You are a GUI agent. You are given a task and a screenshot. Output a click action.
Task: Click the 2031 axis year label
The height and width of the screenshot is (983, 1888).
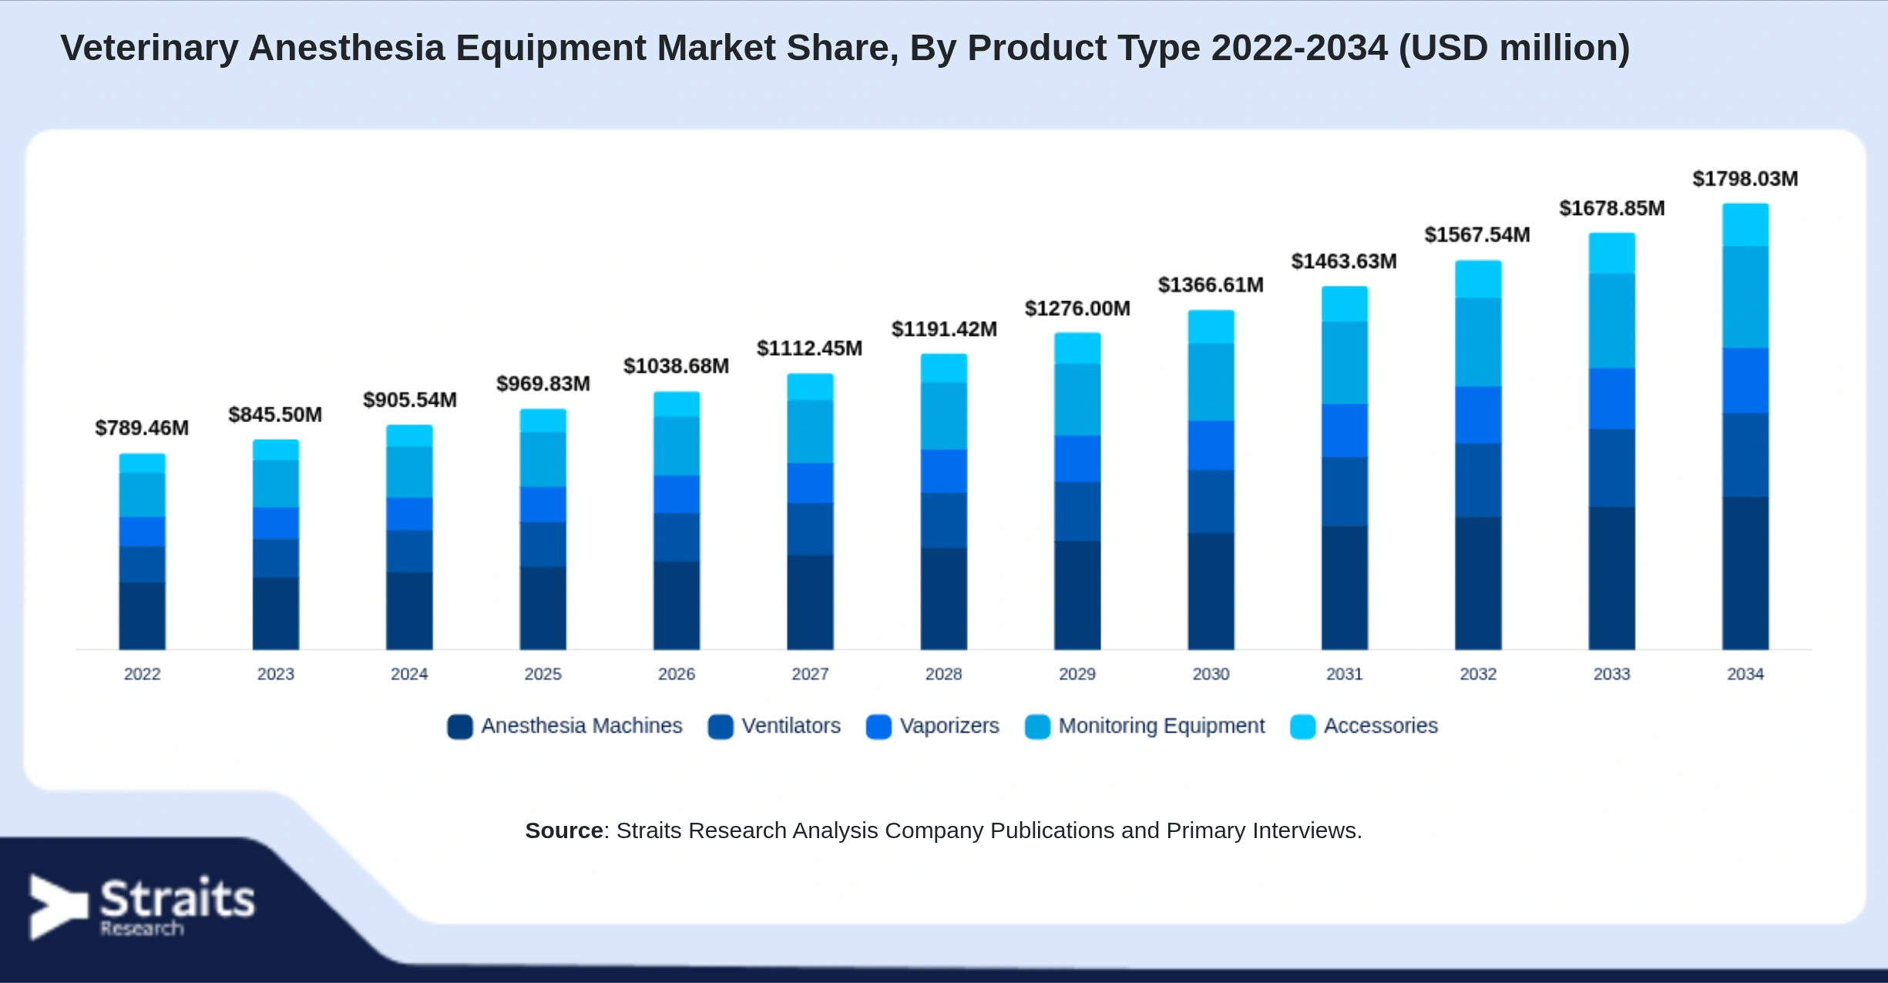pyautogui.click(x=1345, y=674)
